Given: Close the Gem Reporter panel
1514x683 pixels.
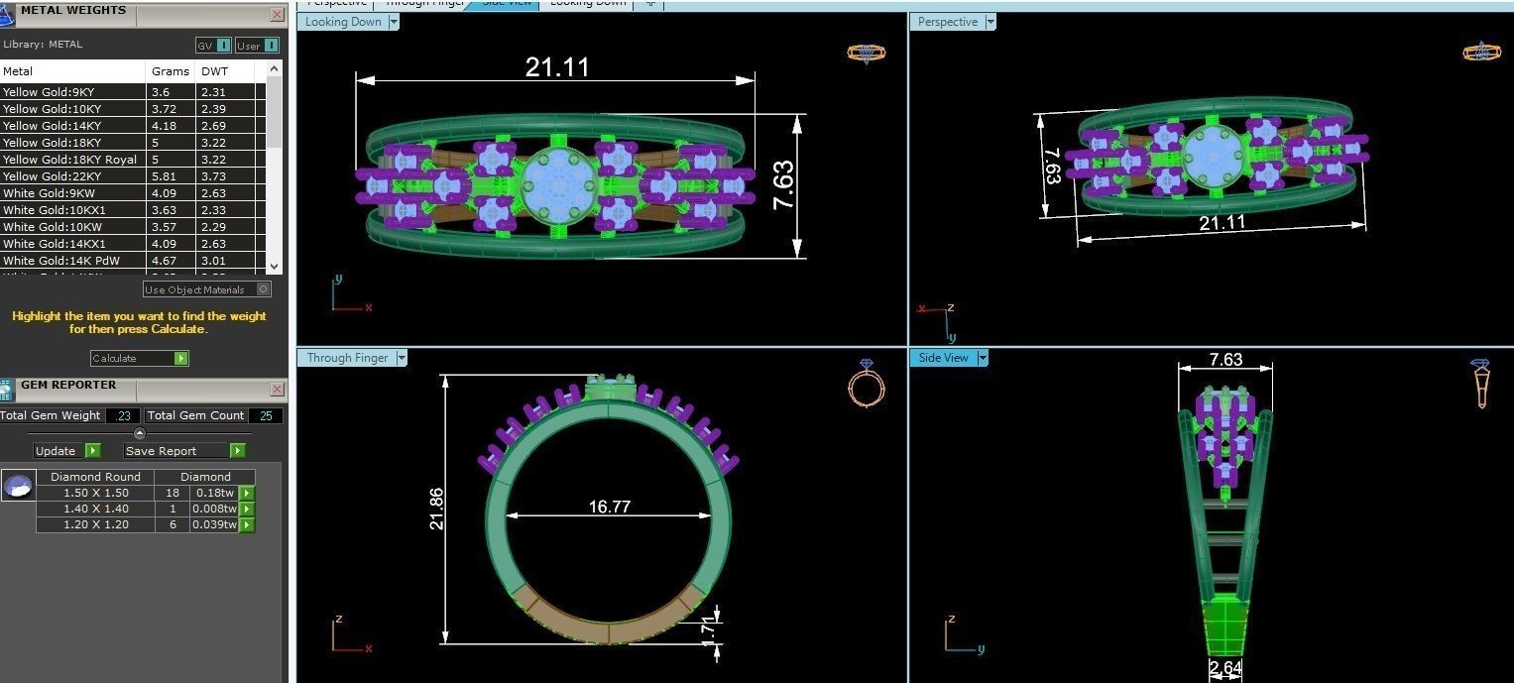Looking at the screenshot, I should tap(277, 390).
